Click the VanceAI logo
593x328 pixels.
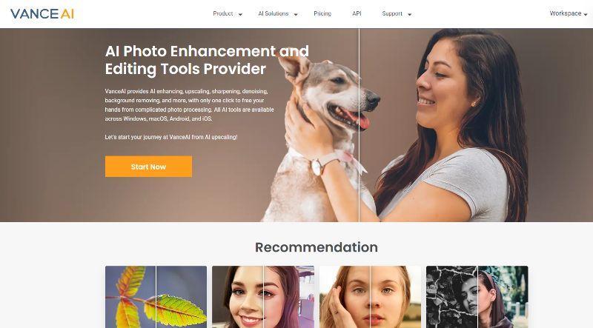[x=42, y=14]
